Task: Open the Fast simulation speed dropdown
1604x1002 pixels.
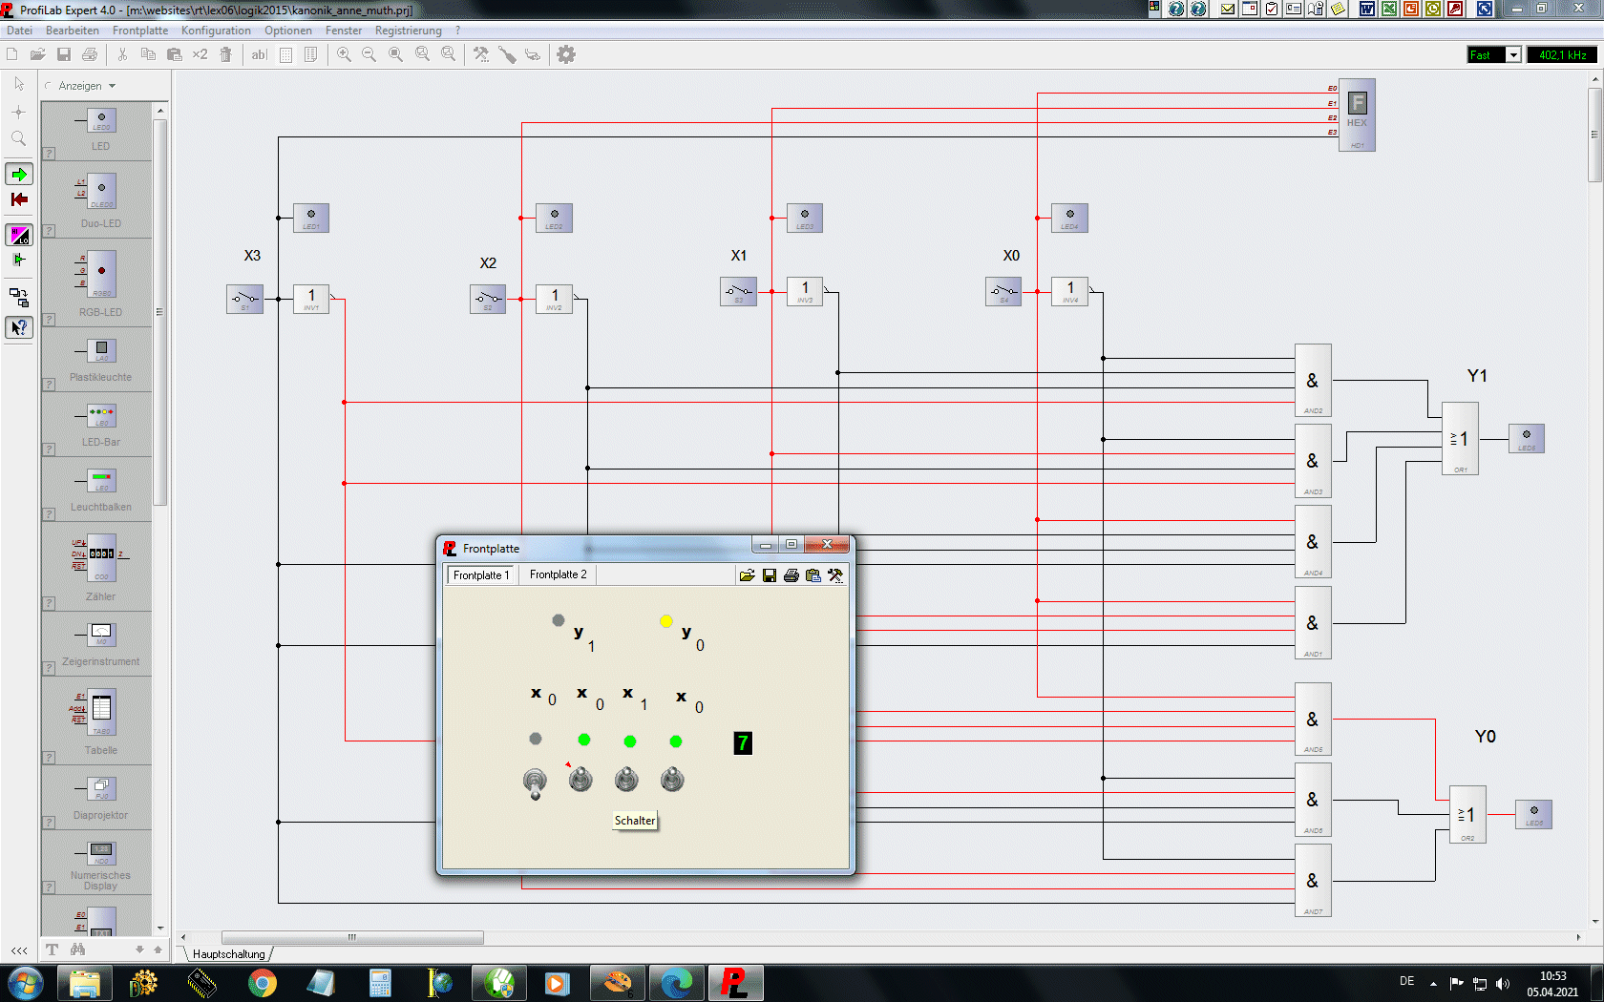Action: [1513, 55]
